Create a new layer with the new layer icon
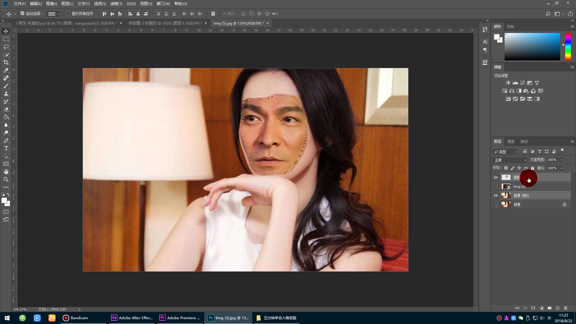 (x=557, y=308)
